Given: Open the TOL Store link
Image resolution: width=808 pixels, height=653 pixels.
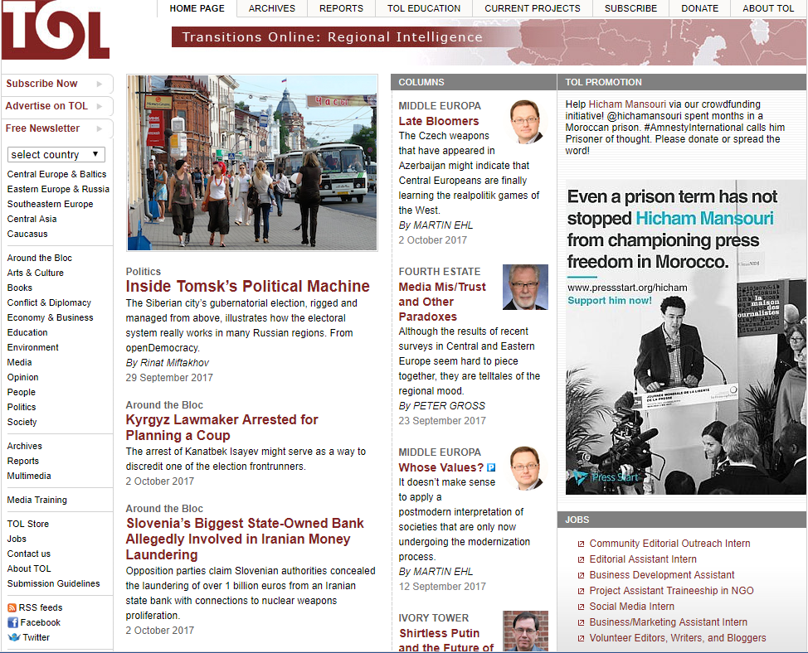Looking at the screenshot, I should [28, 525].
